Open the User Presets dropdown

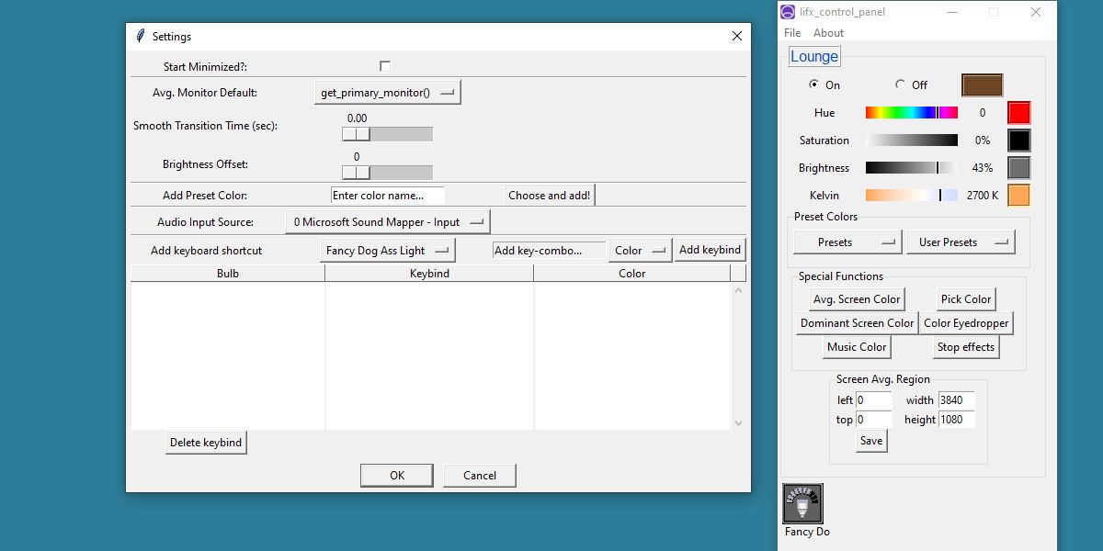click(x=960, y=242)
